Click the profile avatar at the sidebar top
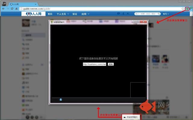The height and width of the screenshot is (120, 193). [26, 23]
